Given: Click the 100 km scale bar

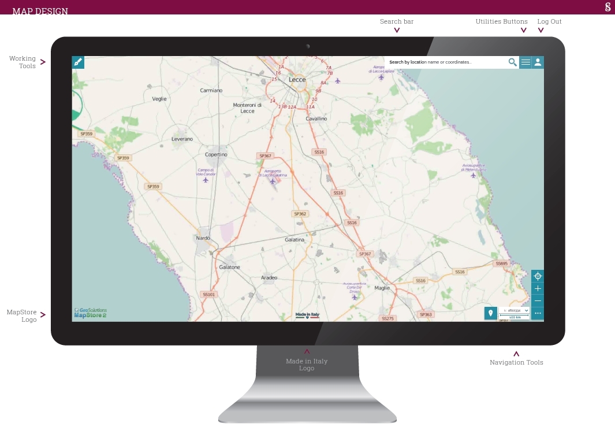Looking at the screenshot, I should (x=514, y=316).
